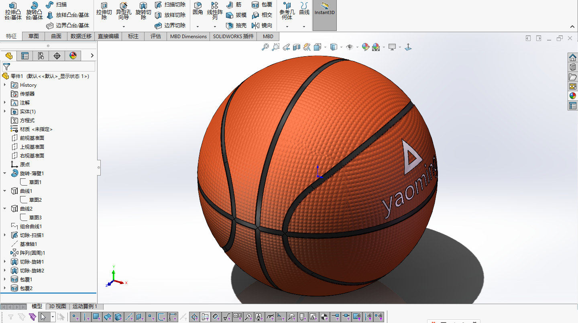Toggle the filter axes icon
Image resolution: width=578 pixels, height=323 pixels.
129,317
